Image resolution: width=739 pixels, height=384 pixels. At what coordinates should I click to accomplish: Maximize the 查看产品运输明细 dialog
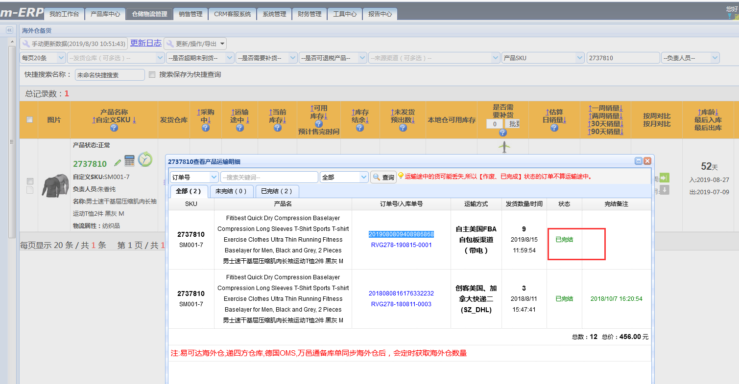pyautogui.click(x=639, y=161)
